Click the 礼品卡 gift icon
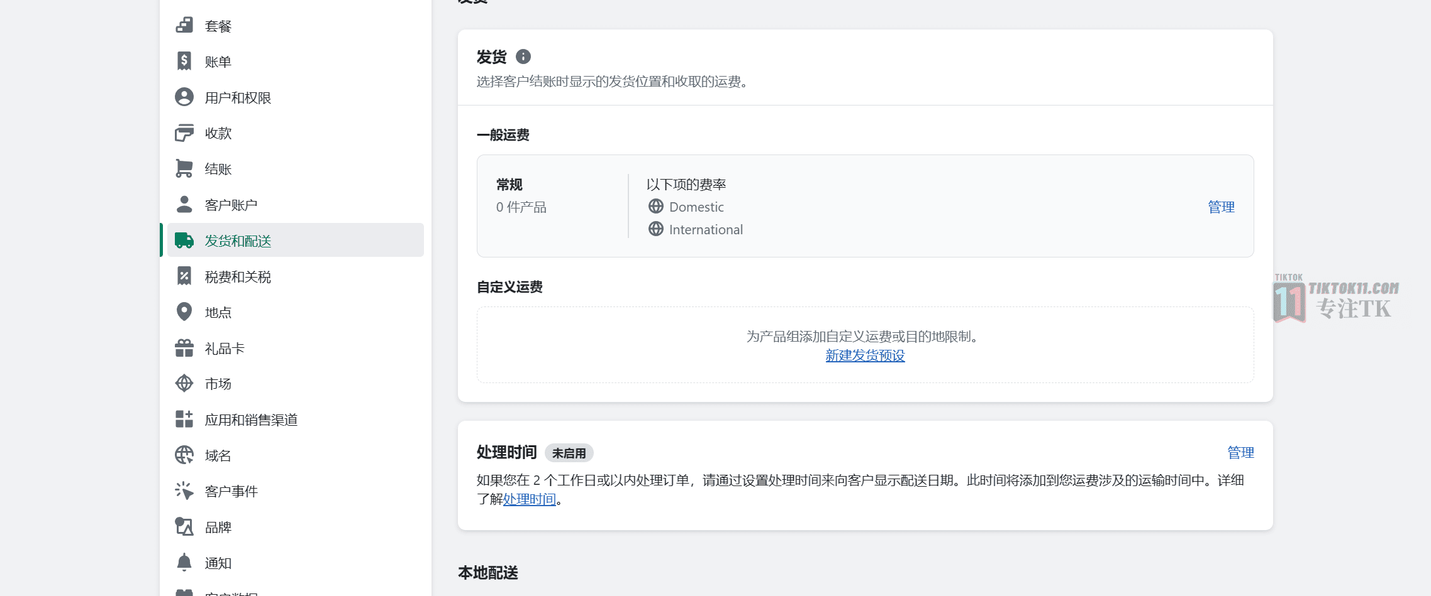The image size is (1431, 596). [x=184, y=348]
